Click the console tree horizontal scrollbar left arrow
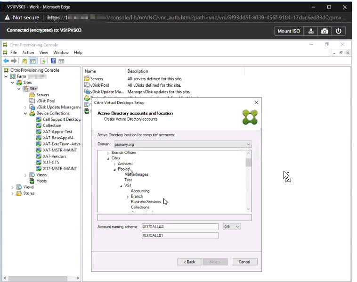Image resolution: width=357 pixels, height=282 pixels. 5,278
